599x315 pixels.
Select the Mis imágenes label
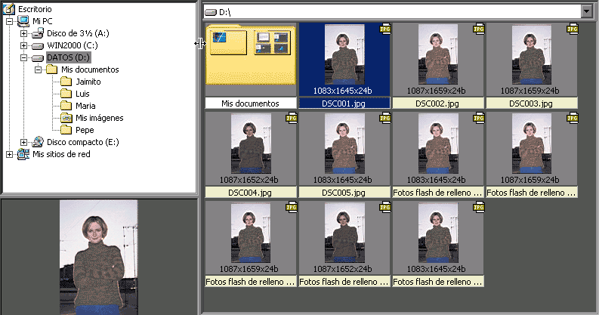99,118
